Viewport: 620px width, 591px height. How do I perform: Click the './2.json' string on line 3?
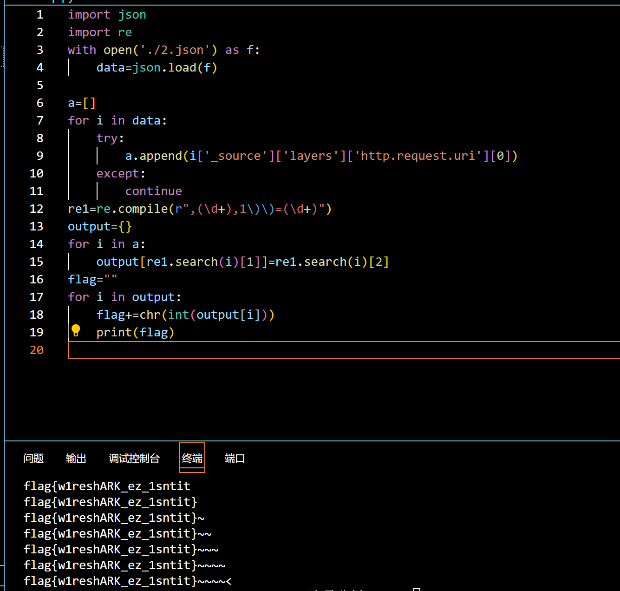(175, 50)
